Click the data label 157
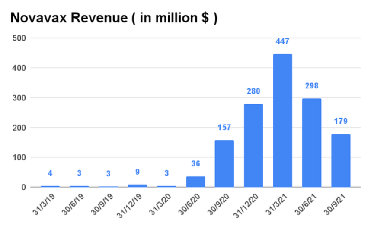The width and height of the screenshot is (371, 229). click(x=224, y=128)
